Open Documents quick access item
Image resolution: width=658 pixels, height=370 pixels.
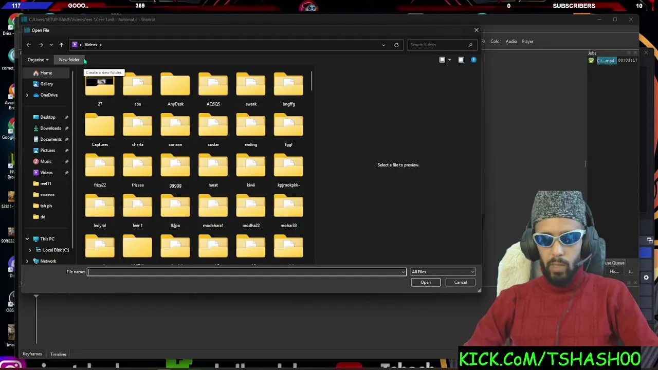51,139
